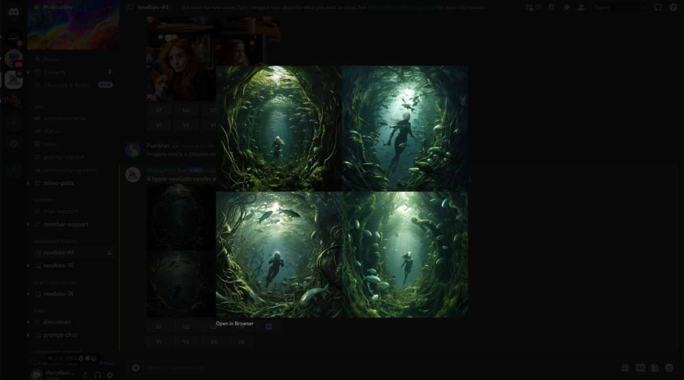
Task: Click the Add a Server plus icon
Action: pyautogui.click(x=14, y=123)
